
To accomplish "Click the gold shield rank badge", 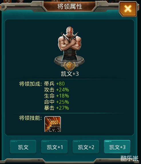I will click(69, 66).
